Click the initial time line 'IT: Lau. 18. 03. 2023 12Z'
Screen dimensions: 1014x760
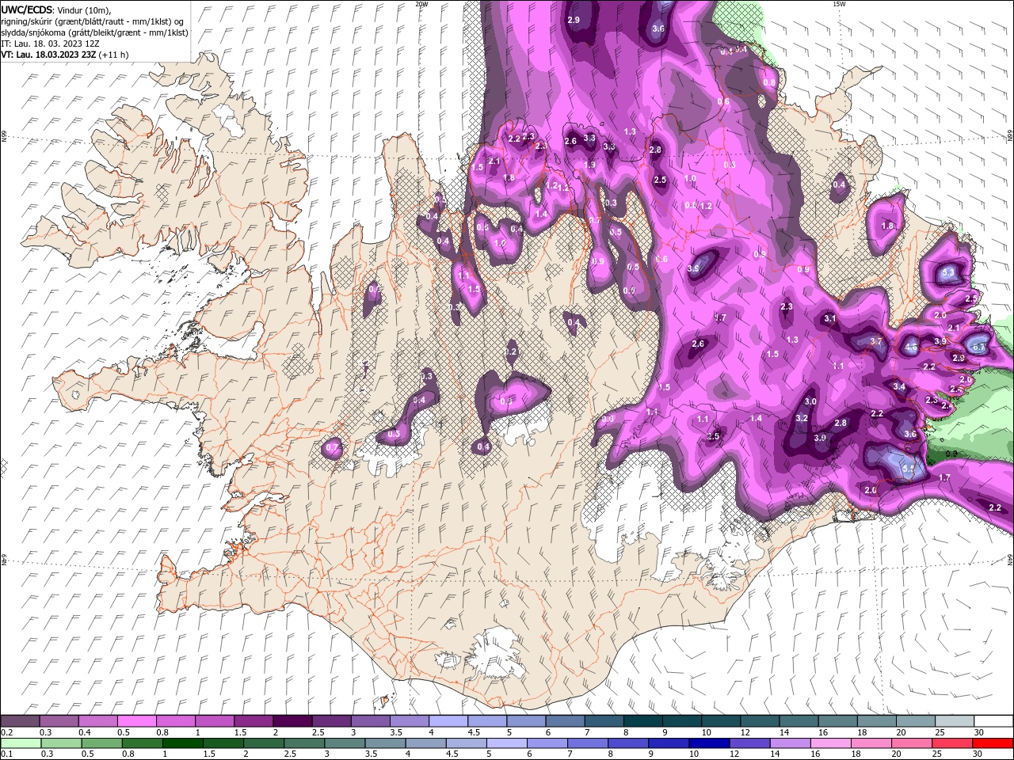[x=50, y=44]
